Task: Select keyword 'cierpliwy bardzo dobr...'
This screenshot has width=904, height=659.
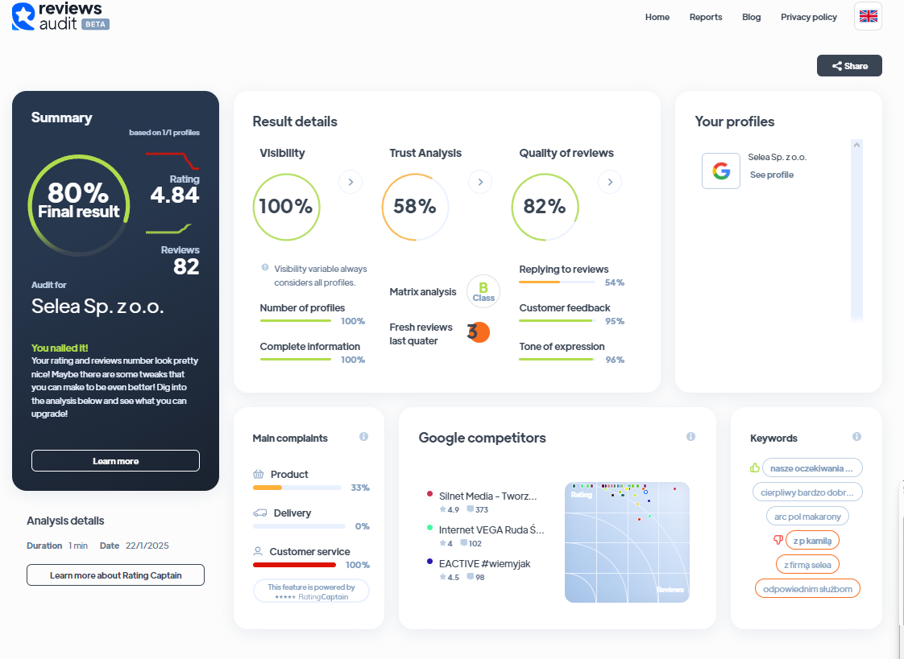Action: (x=807, y=492)
